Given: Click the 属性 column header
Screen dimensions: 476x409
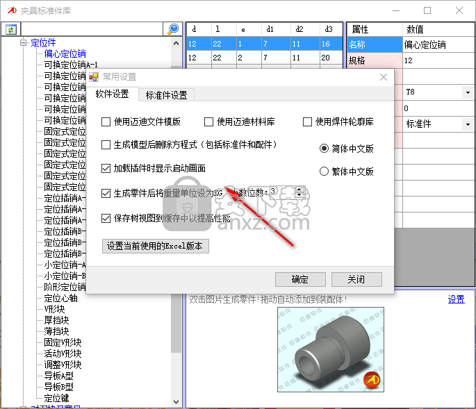Looking at the screenshot, I should pos(375,29).
